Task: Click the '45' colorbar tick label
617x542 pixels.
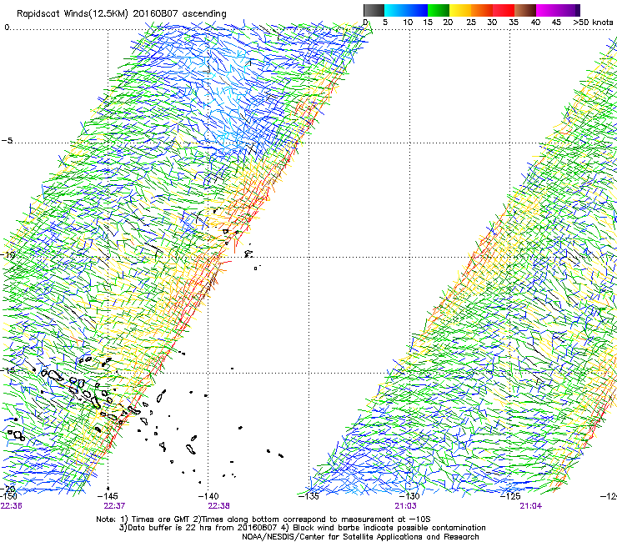Action: click(556, 23)
